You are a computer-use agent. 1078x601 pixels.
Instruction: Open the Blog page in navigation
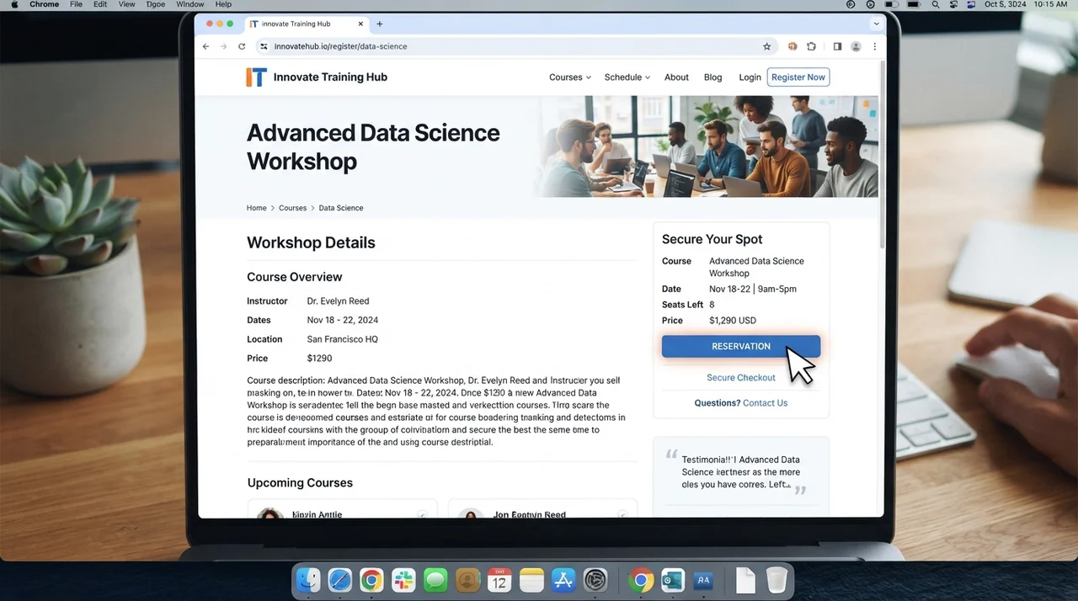pos(712,77)
